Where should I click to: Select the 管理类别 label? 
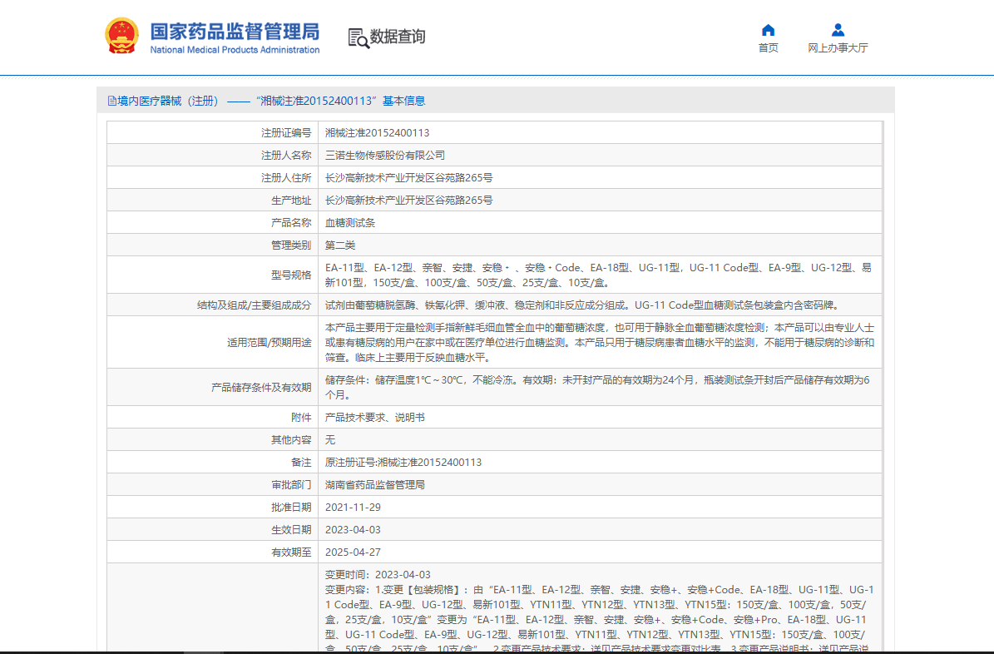[x=291, y=245]
